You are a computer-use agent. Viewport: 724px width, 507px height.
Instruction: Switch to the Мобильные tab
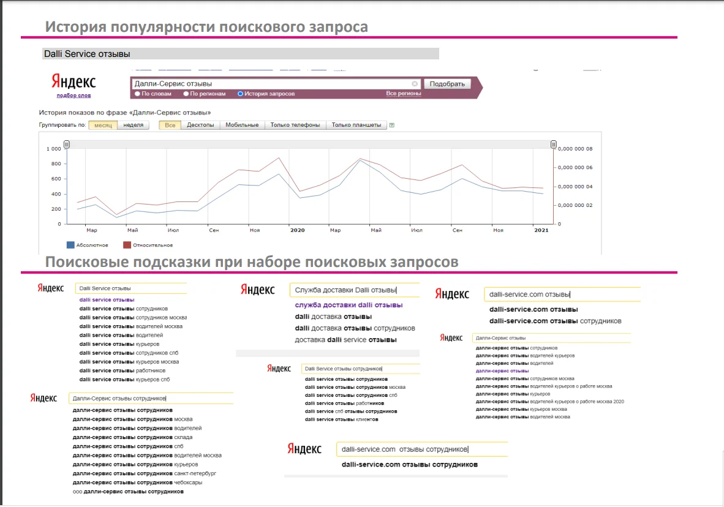242,125
